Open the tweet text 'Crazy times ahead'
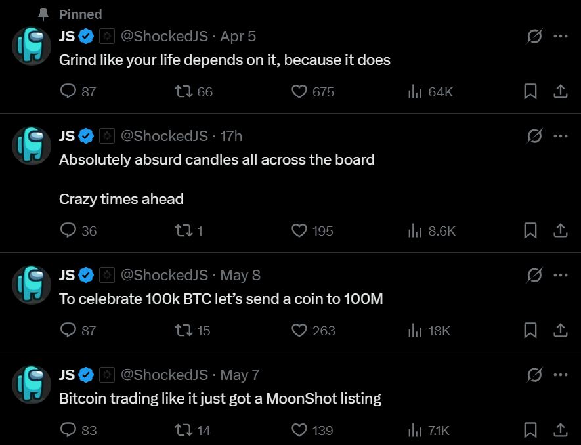581x445 pixels. (121, 199)
